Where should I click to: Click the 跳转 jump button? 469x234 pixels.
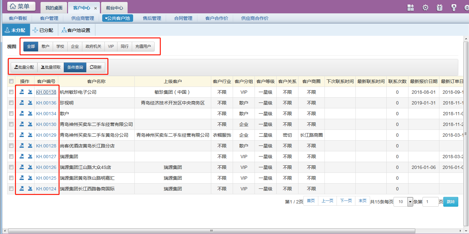(451, 202)
